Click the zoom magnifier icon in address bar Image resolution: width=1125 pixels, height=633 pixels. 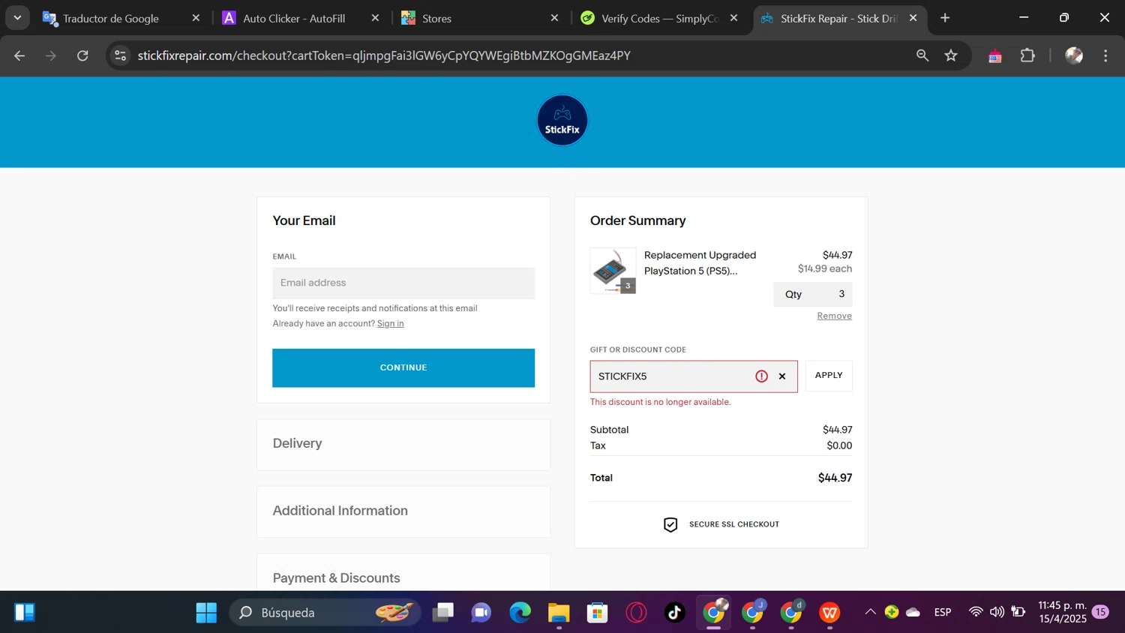point(922,55)
